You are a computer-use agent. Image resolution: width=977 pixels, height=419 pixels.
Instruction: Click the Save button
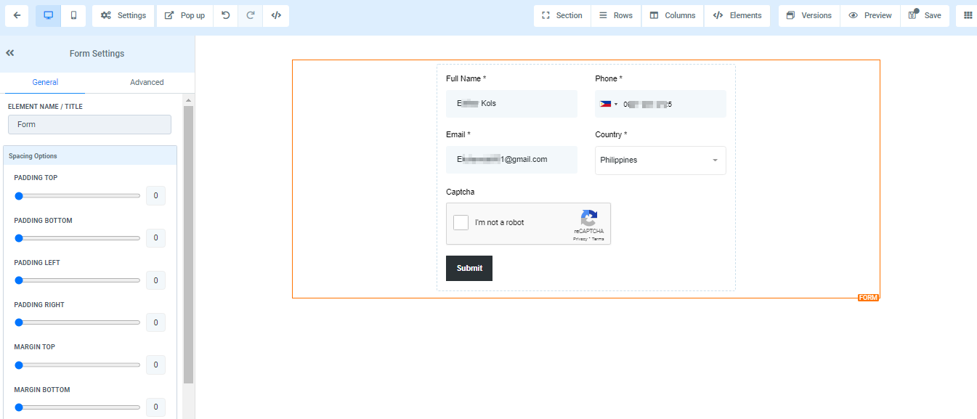(x=925, y=15)
